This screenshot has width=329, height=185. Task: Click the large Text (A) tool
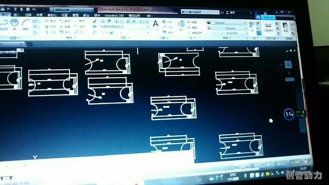155,24
